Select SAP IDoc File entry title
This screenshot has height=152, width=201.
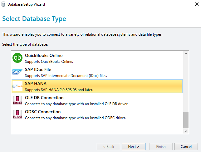point(38,69)
